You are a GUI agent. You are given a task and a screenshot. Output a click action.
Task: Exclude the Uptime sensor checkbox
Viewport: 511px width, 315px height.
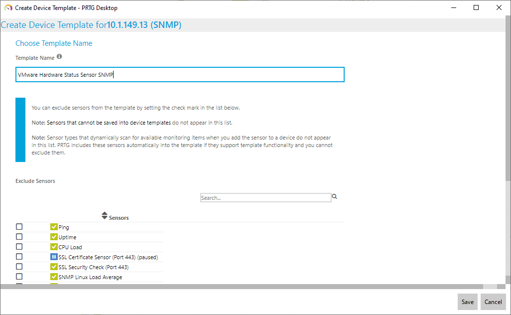pos(19,237)
